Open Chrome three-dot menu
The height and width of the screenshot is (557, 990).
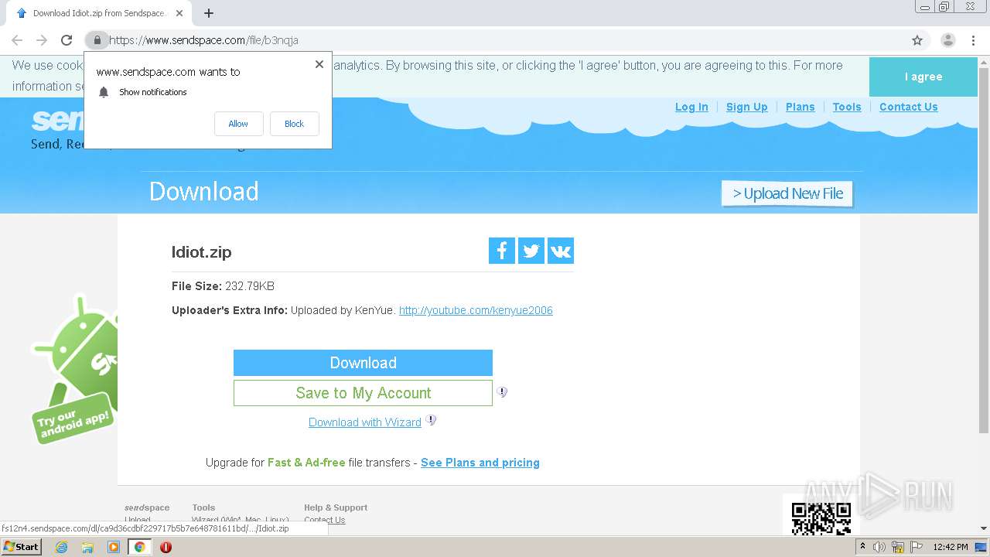point(973,40)
